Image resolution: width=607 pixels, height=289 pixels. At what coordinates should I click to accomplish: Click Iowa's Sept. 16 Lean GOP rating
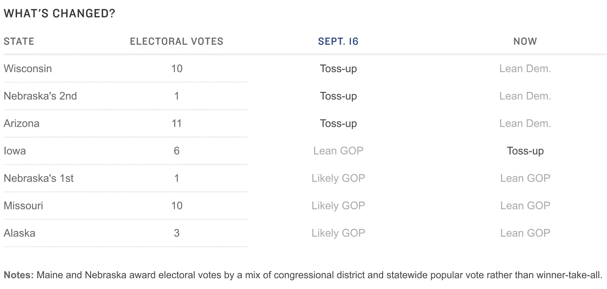point(338,151)
